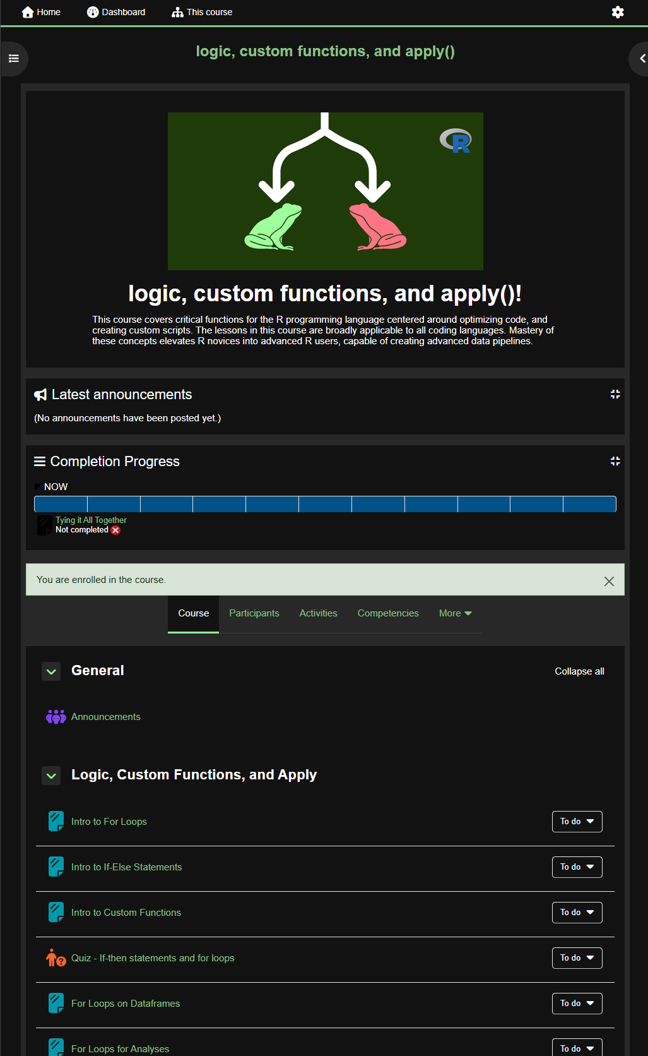Switch to the Activities tab
Viewport: 648px width, 1056px height.
[x=319, y=613]
